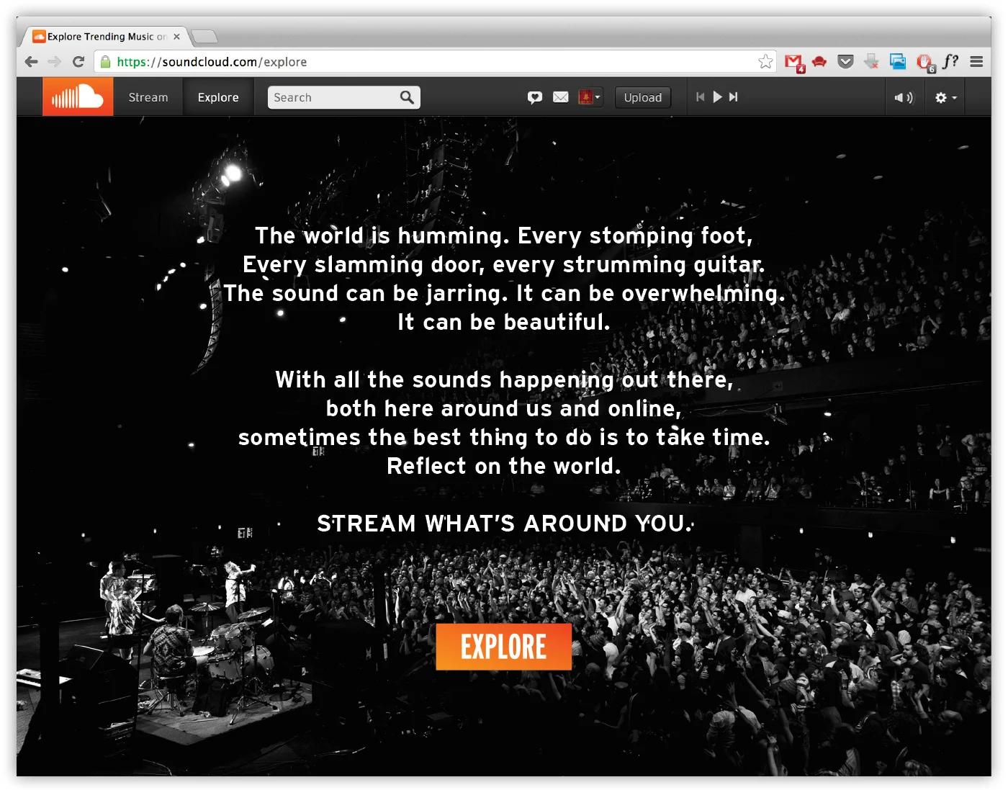Skip to the previous track
This screenshot has width=1008, height=790.
pyautogui.click(x=700, y=96)
